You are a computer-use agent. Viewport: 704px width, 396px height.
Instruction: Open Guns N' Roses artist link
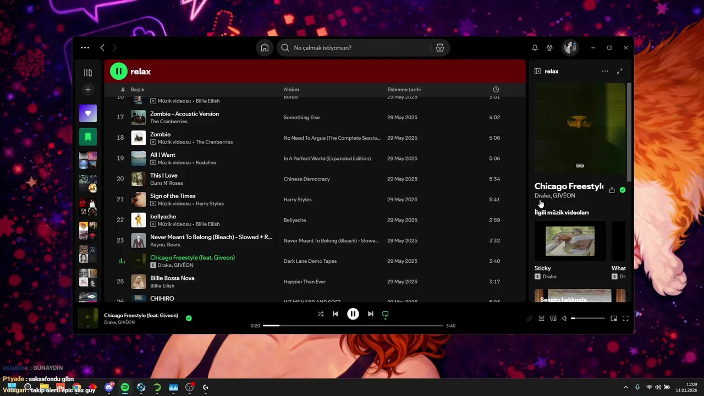pyautogui.click(x=167, y=183)
